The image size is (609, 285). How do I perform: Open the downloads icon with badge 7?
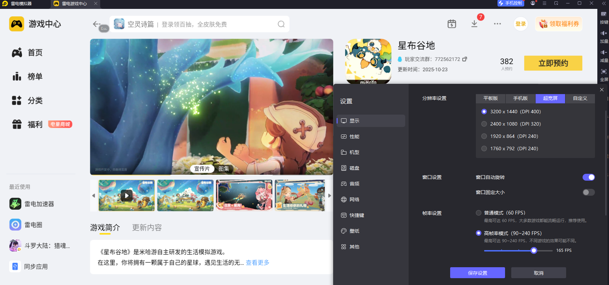(474, 24)
